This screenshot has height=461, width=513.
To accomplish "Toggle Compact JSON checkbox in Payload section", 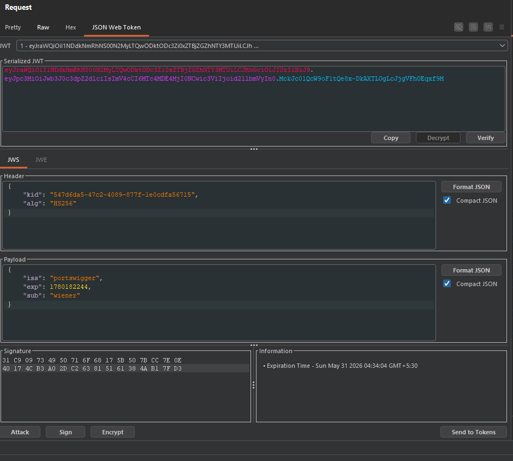I will coord(447,283).
